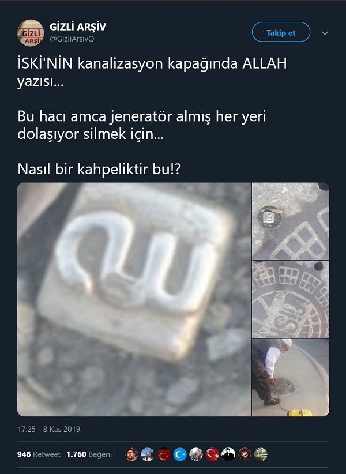The image size is (346, 474).
Task: Click the @GizliArsivQ handle
Action: pyautogui.click(x=72, y=39)
